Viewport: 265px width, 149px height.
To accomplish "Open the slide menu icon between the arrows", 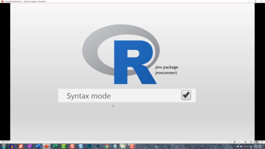I will [235, 142].
